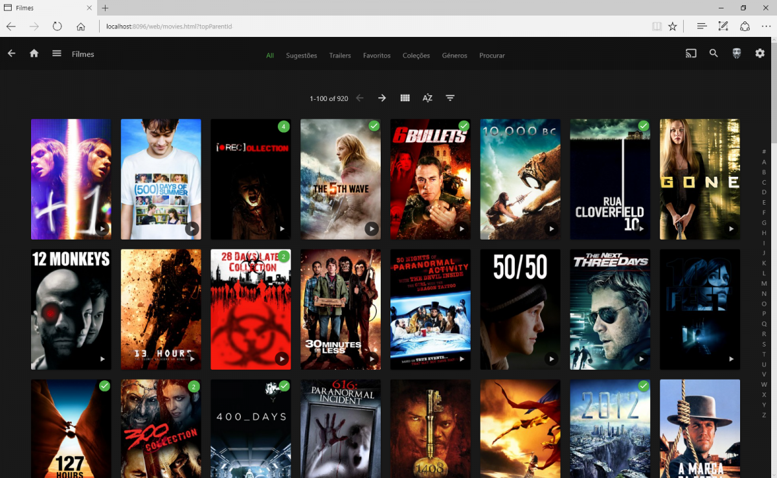Play 13 Hours
Screen dimensions: 777x478
(x=192, y=359)
